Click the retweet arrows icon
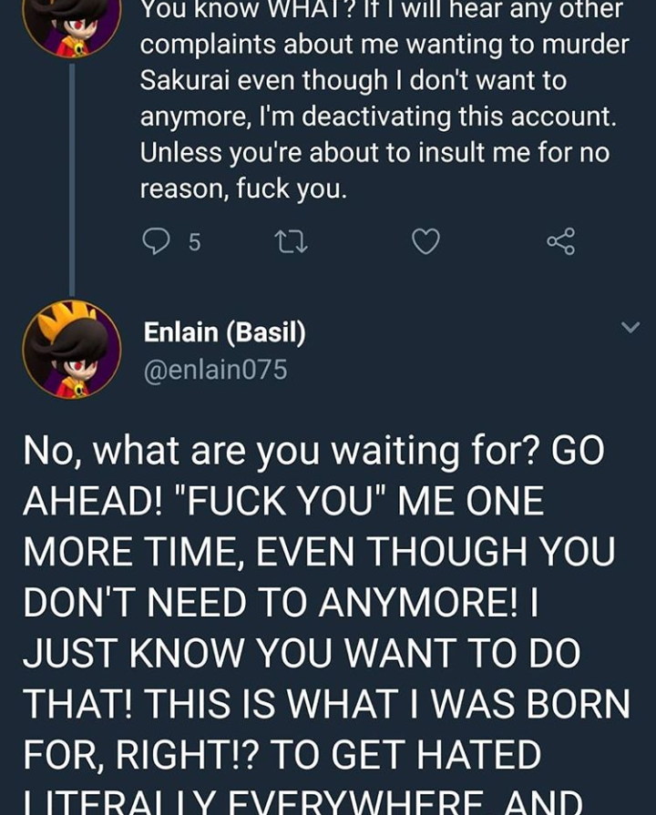 291,241
